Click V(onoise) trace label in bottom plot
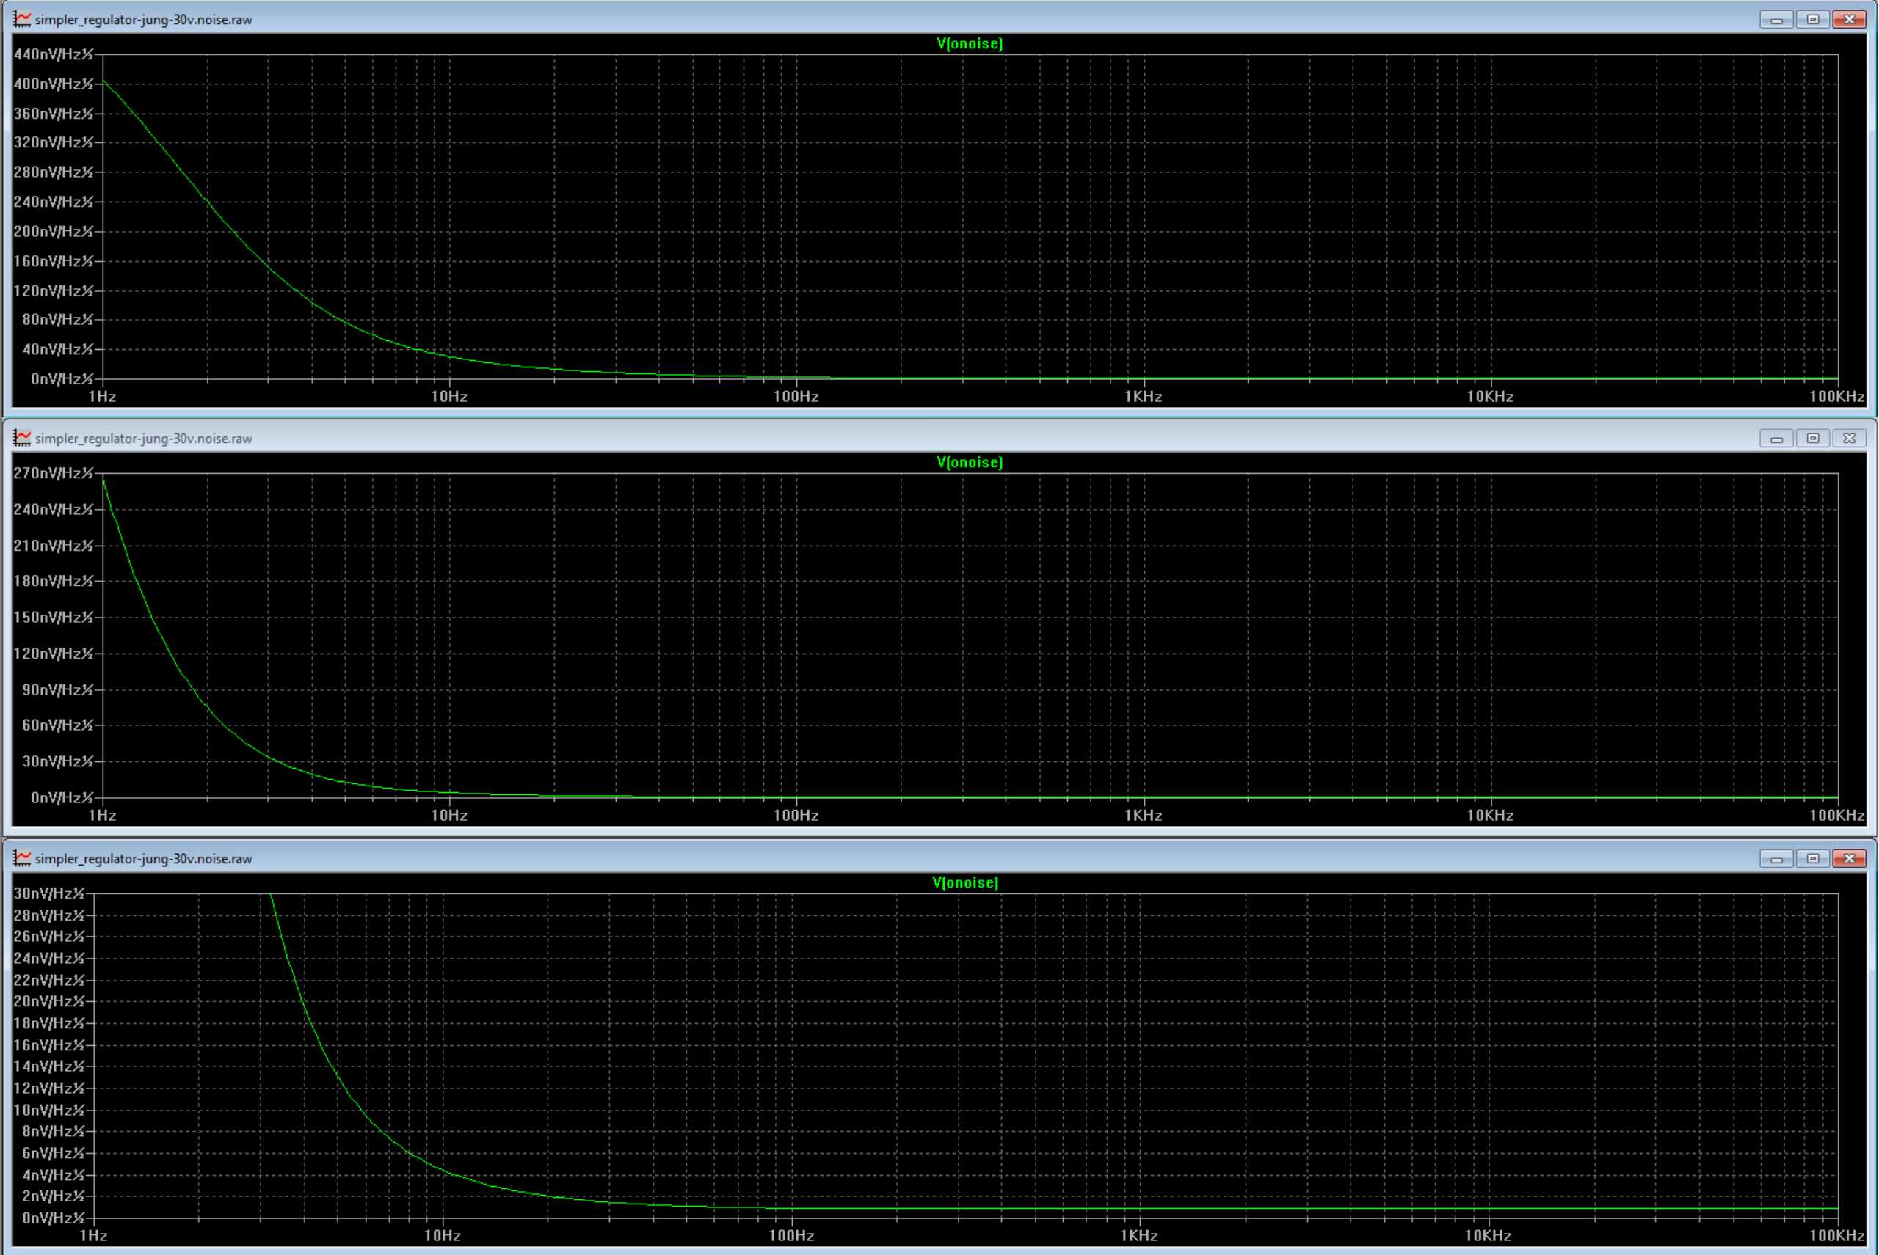This screenshot has height=1255, width=1879. click(965, 882)
